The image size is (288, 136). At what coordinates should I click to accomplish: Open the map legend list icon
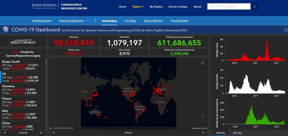pos(203,63)
